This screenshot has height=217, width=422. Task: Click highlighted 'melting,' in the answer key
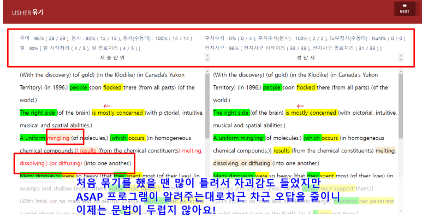[x=385, y=151]
